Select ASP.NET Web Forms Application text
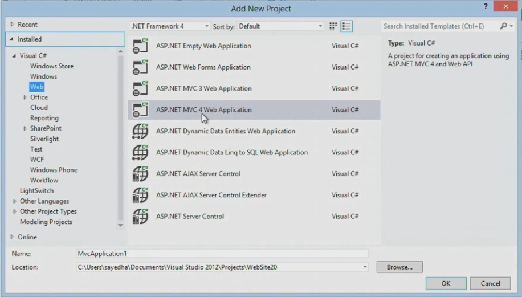 [203, 67]
